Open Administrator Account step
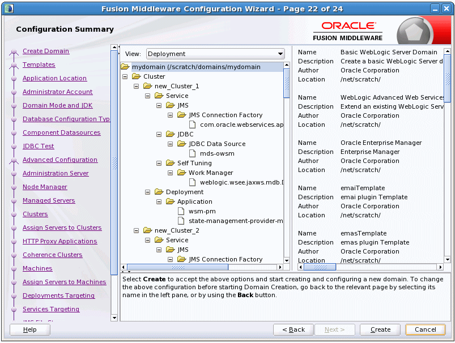The height and width of the screenshot is (343, 455). coord(57,92)
